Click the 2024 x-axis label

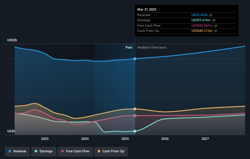coord(85,139)
